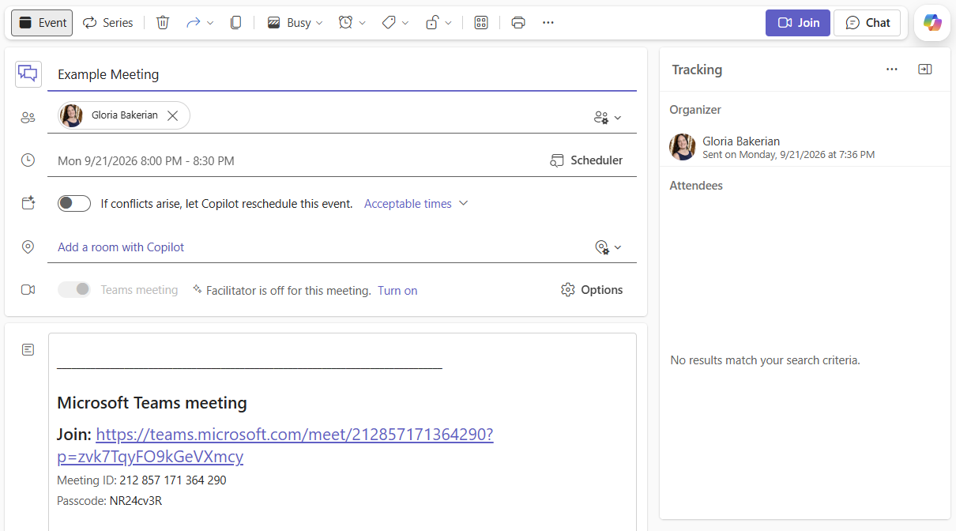Click the Forward arrow icon
Image resolution: width=956 pixels, height=531 pixels.
[193, 23]
